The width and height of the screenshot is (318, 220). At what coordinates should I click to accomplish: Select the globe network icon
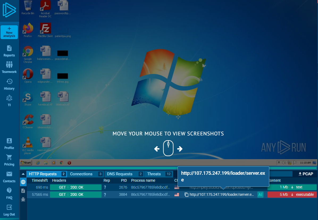[23, 182]
